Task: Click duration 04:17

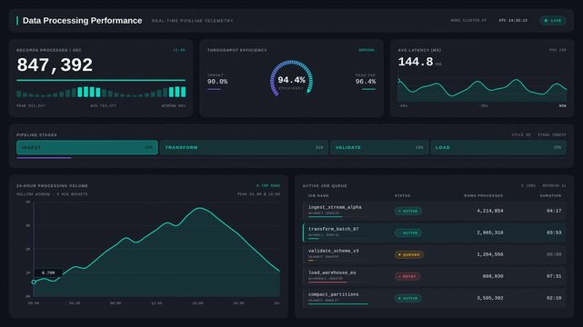Action: [x=554, y=211]
